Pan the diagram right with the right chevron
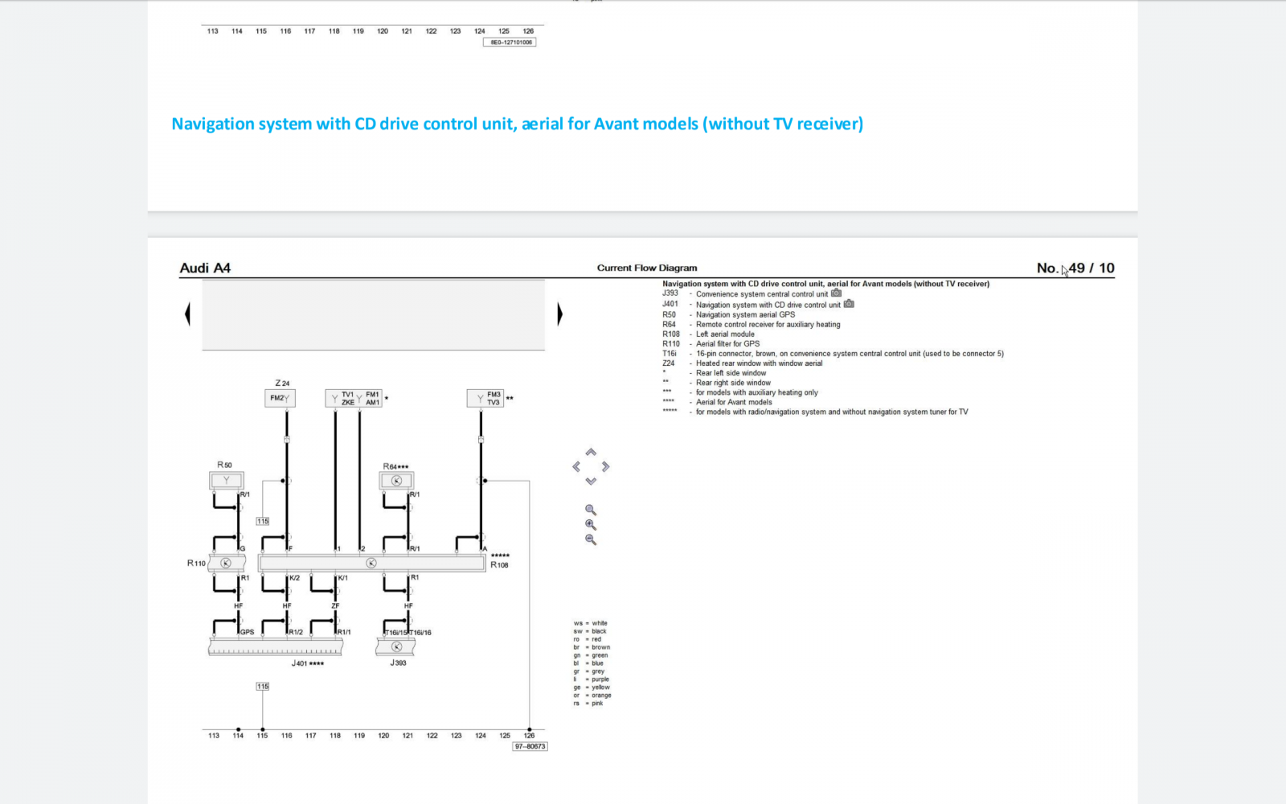This screenshot has height=804, width=1286. click(605, 466)
